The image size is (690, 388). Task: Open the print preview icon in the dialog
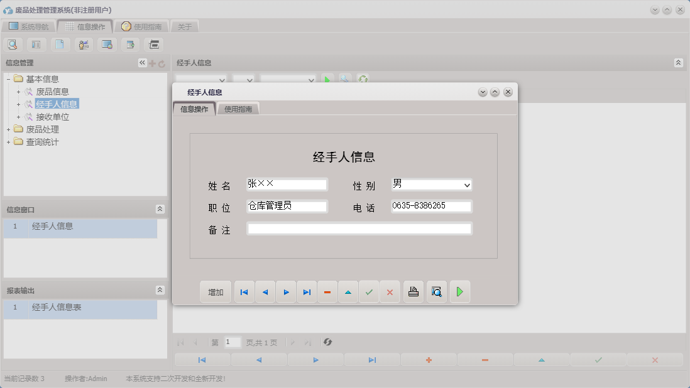pyautogui.click(x=436, y=291)
